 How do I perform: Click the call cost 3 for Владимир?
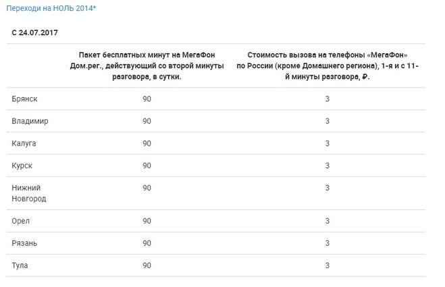click(x=327, y=121)
